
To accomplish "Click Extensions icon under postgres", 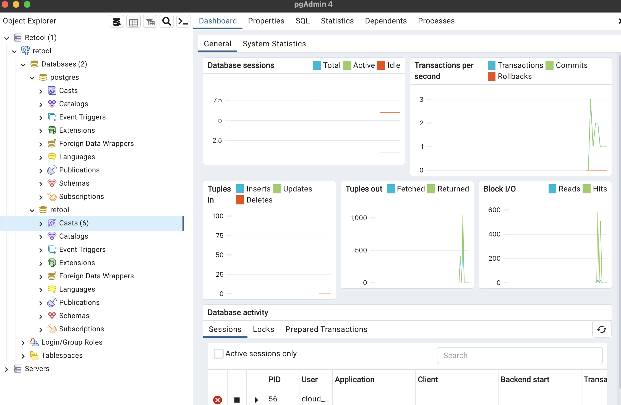I will point(52,130).
